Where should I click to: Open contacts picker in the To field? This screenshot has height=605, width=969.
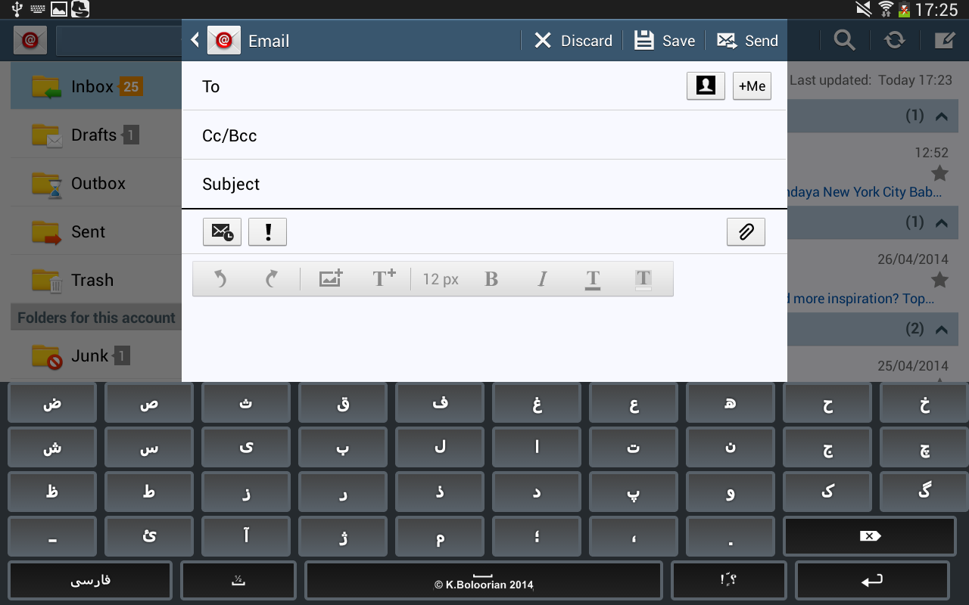tap(706, 85)
